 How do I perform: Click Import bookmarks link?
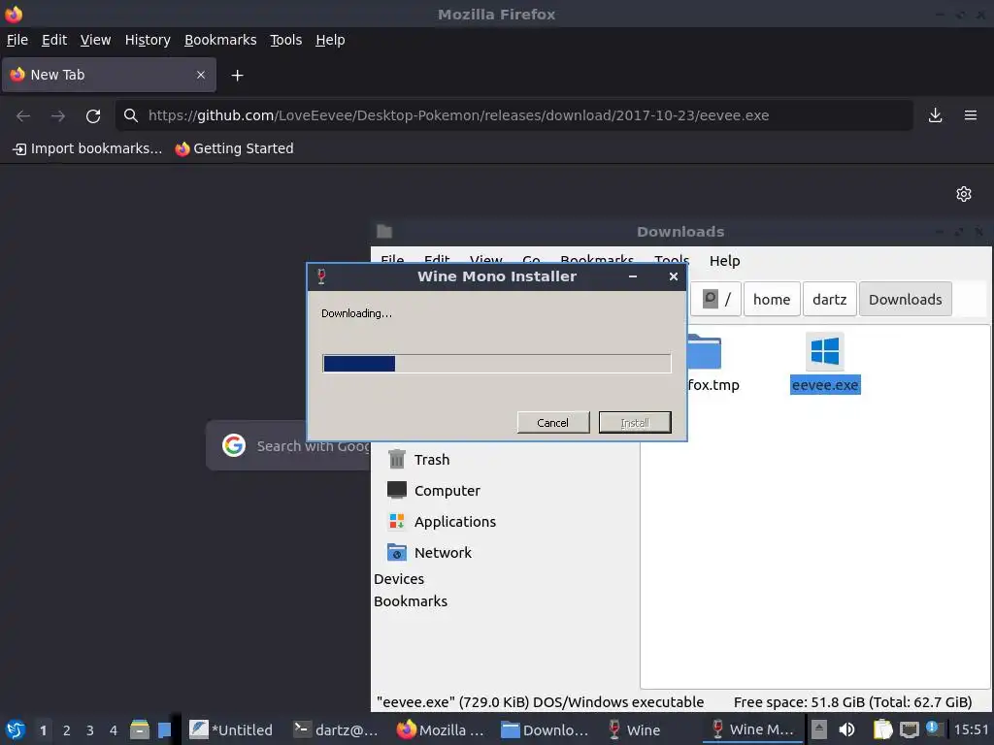click(x=87, y=148)
